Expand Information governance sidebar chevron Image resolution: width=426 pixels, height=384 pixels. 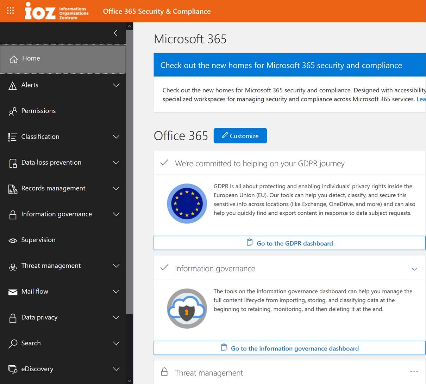coord(116,214)
